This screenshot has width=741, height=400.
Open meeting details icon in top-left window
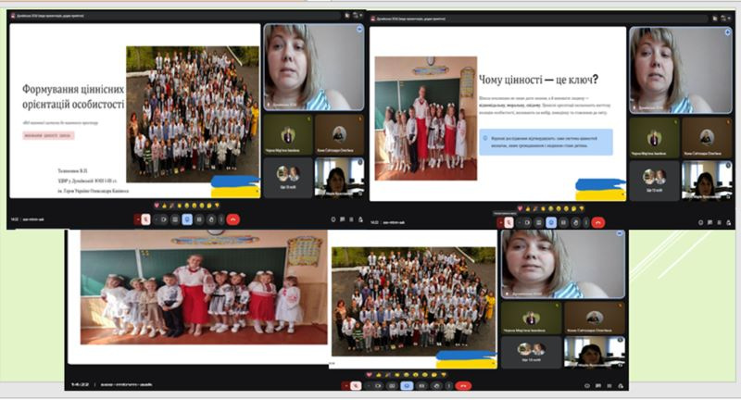click(333, 219)
